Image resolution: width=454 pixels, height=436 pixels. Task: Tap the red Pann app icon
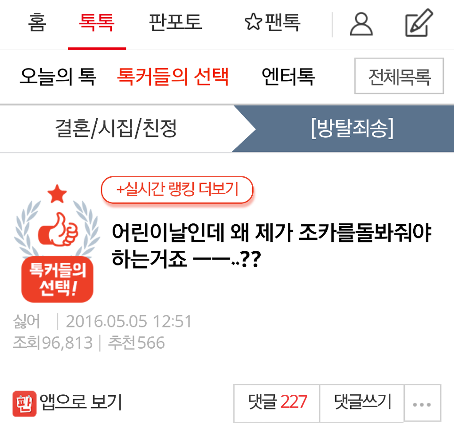(24, 403)
